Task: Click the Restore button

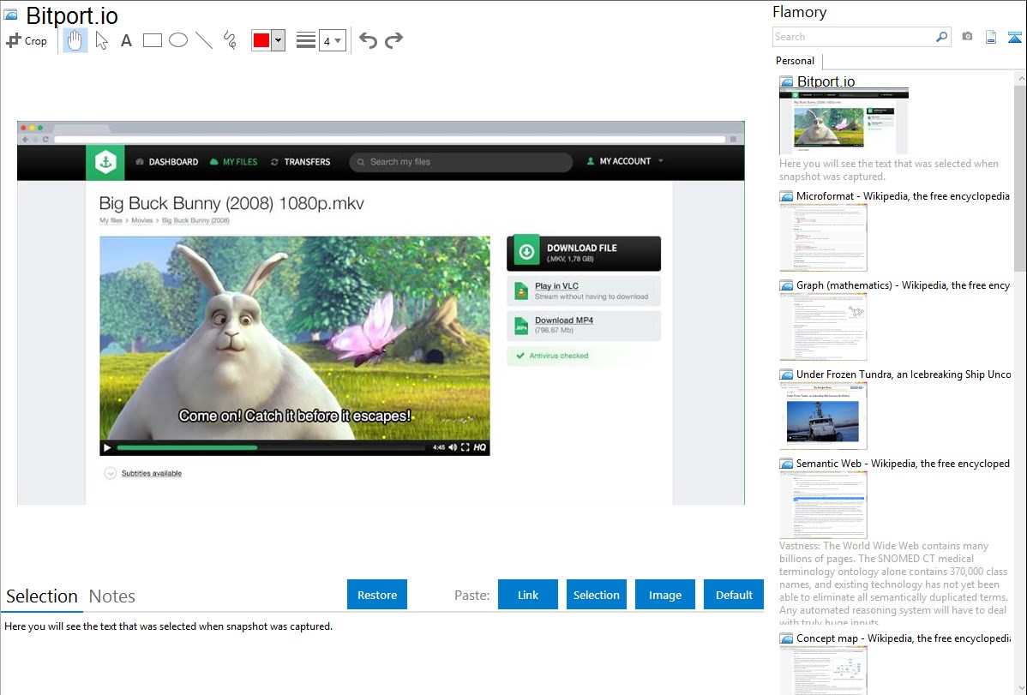Action: click(x=377, y=595)
